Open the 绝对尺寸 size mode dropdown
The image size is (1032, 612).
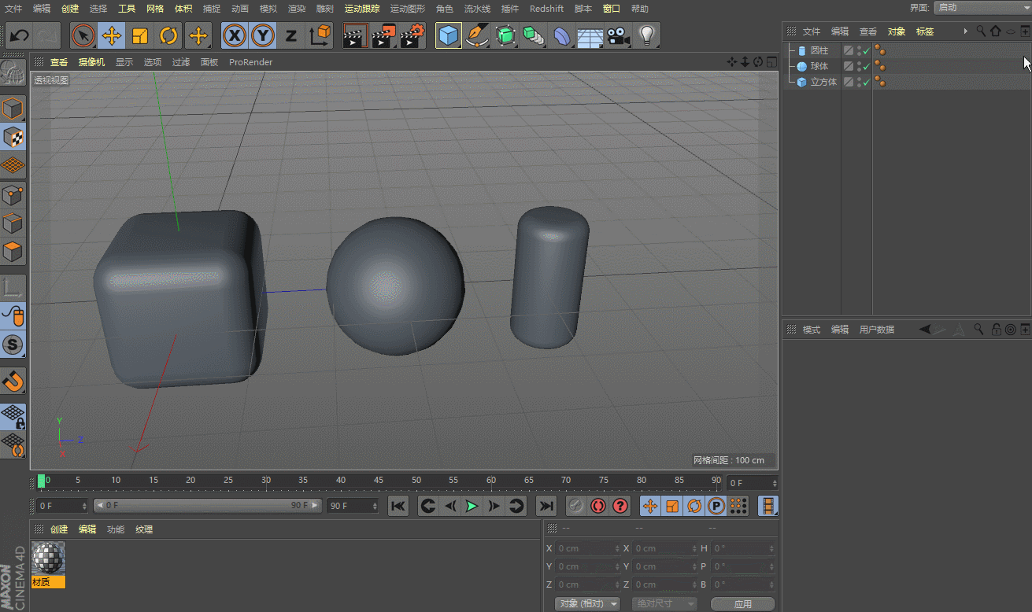click(665, 604)
